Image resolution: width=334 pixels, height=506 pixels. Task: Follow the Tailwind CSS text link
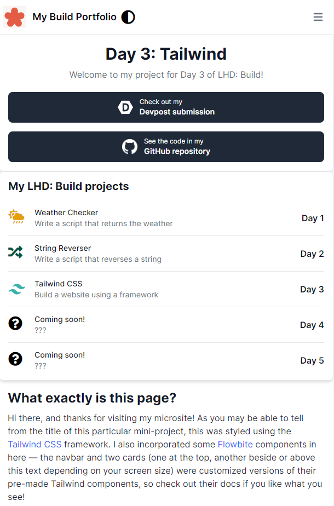point(34,444)
